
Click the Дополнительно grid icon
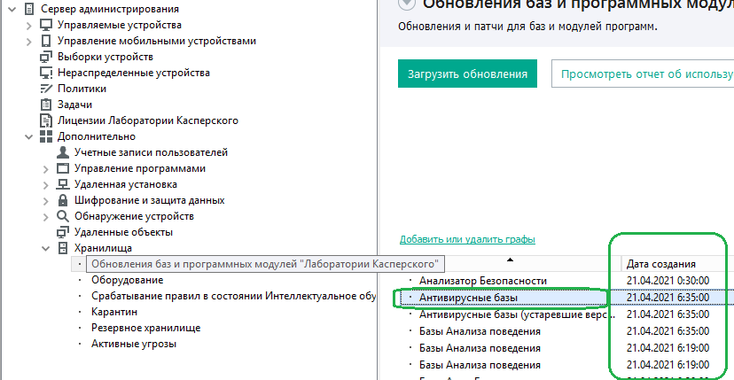(46, 136)
